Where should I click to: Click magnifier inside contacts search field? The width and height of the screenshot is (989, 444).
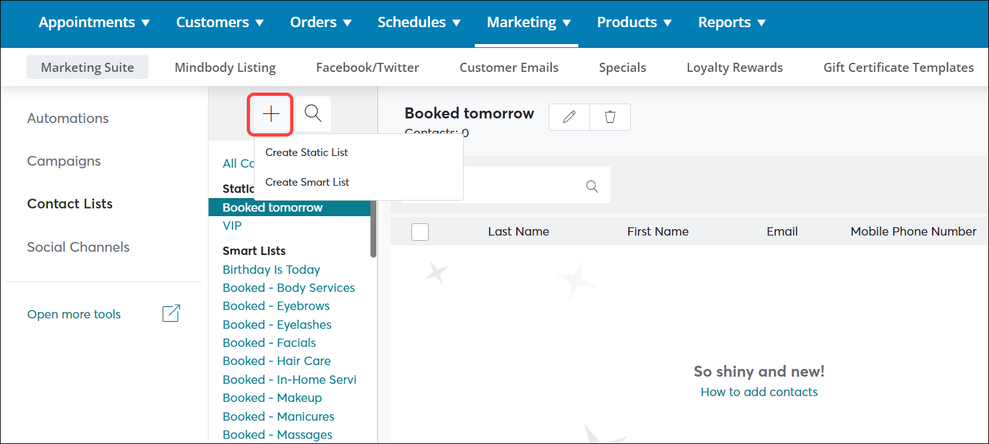tap(592, 186)
